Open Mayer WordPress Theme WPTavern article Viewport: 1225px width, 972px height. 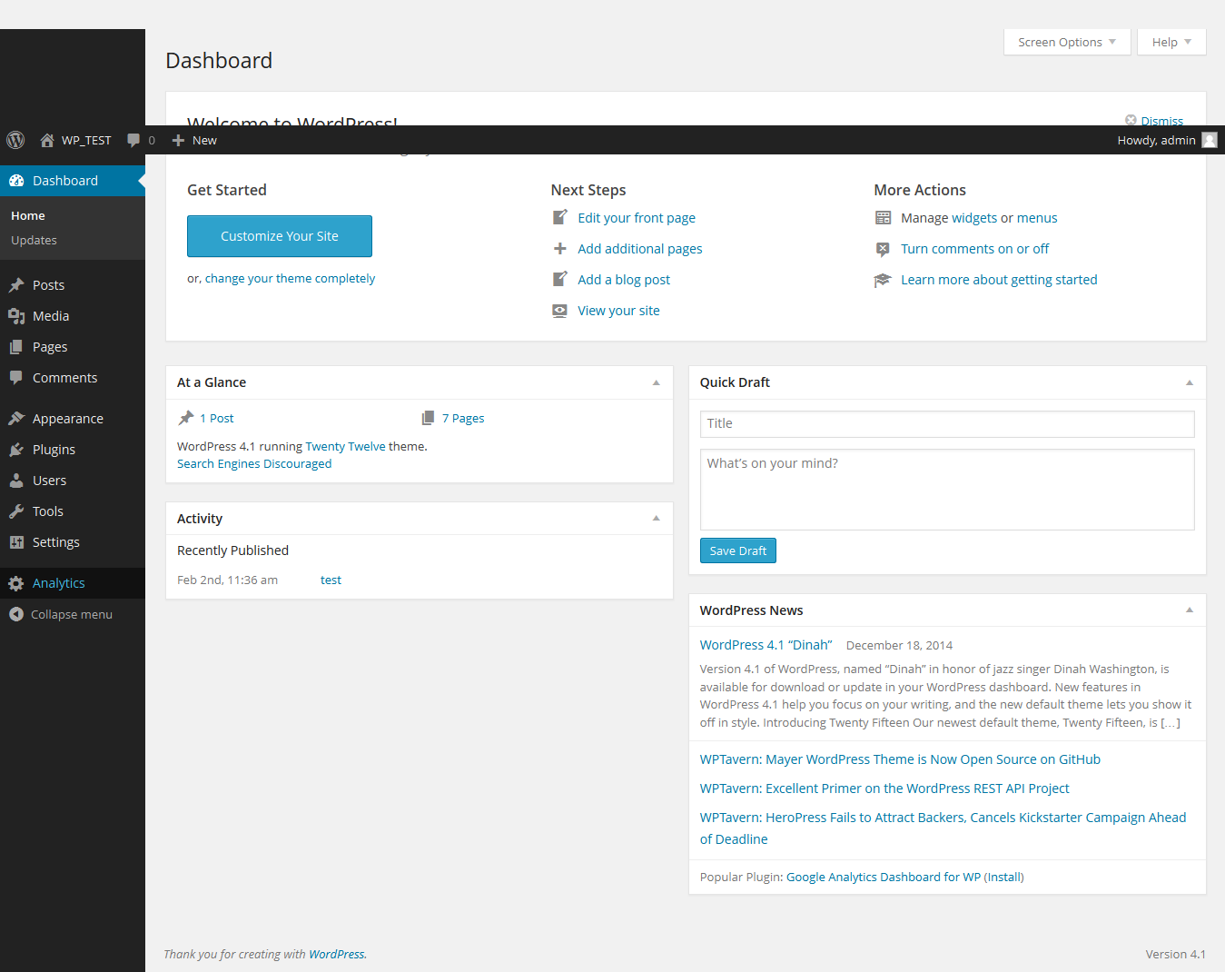900,759
